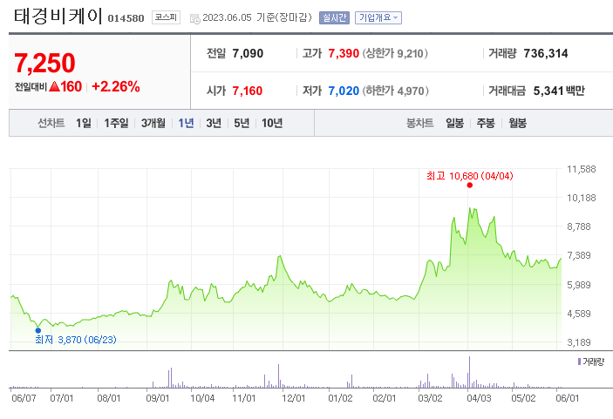Viewport: 613px width, 419px height.
Task: Select the 3년 line chart period
Action: (x=214, y=124)
